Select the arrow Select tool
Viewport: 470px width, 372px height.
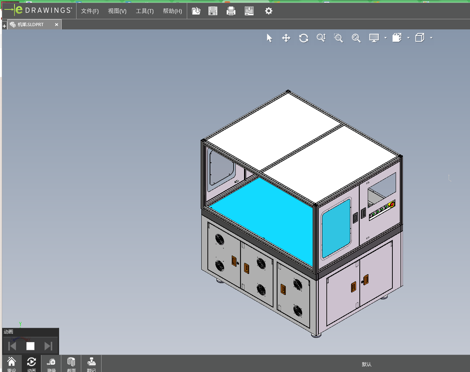269,38
